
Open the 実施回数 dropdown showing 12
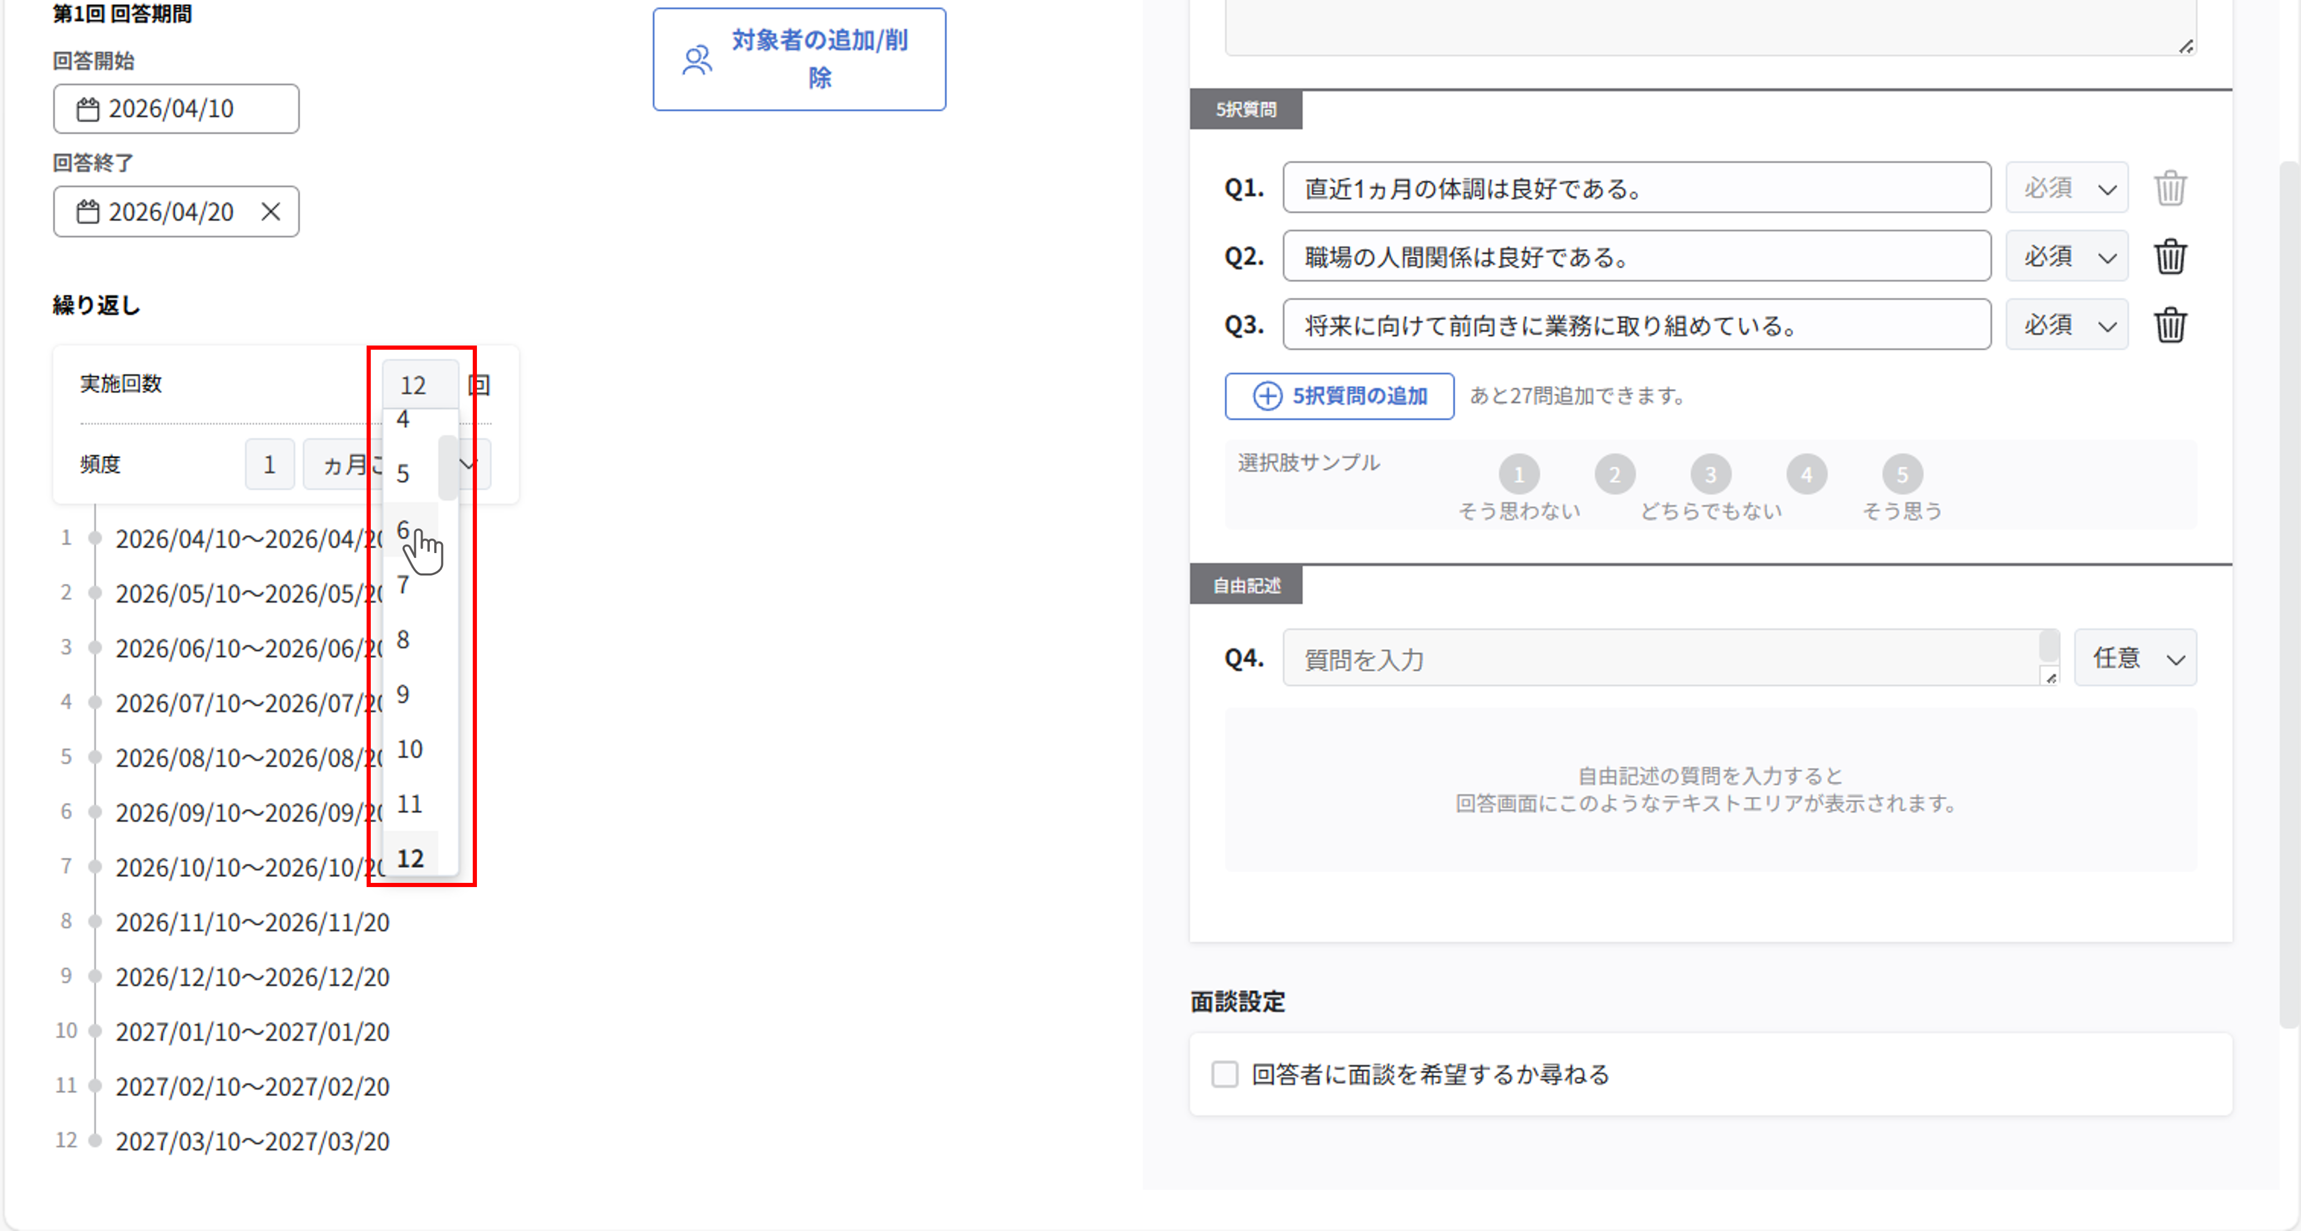point(420,385)
